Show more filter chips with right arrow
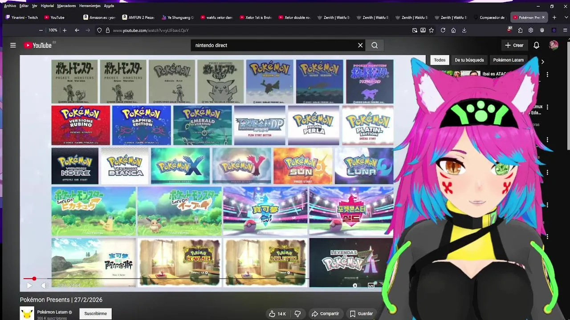 coord(542,62)
